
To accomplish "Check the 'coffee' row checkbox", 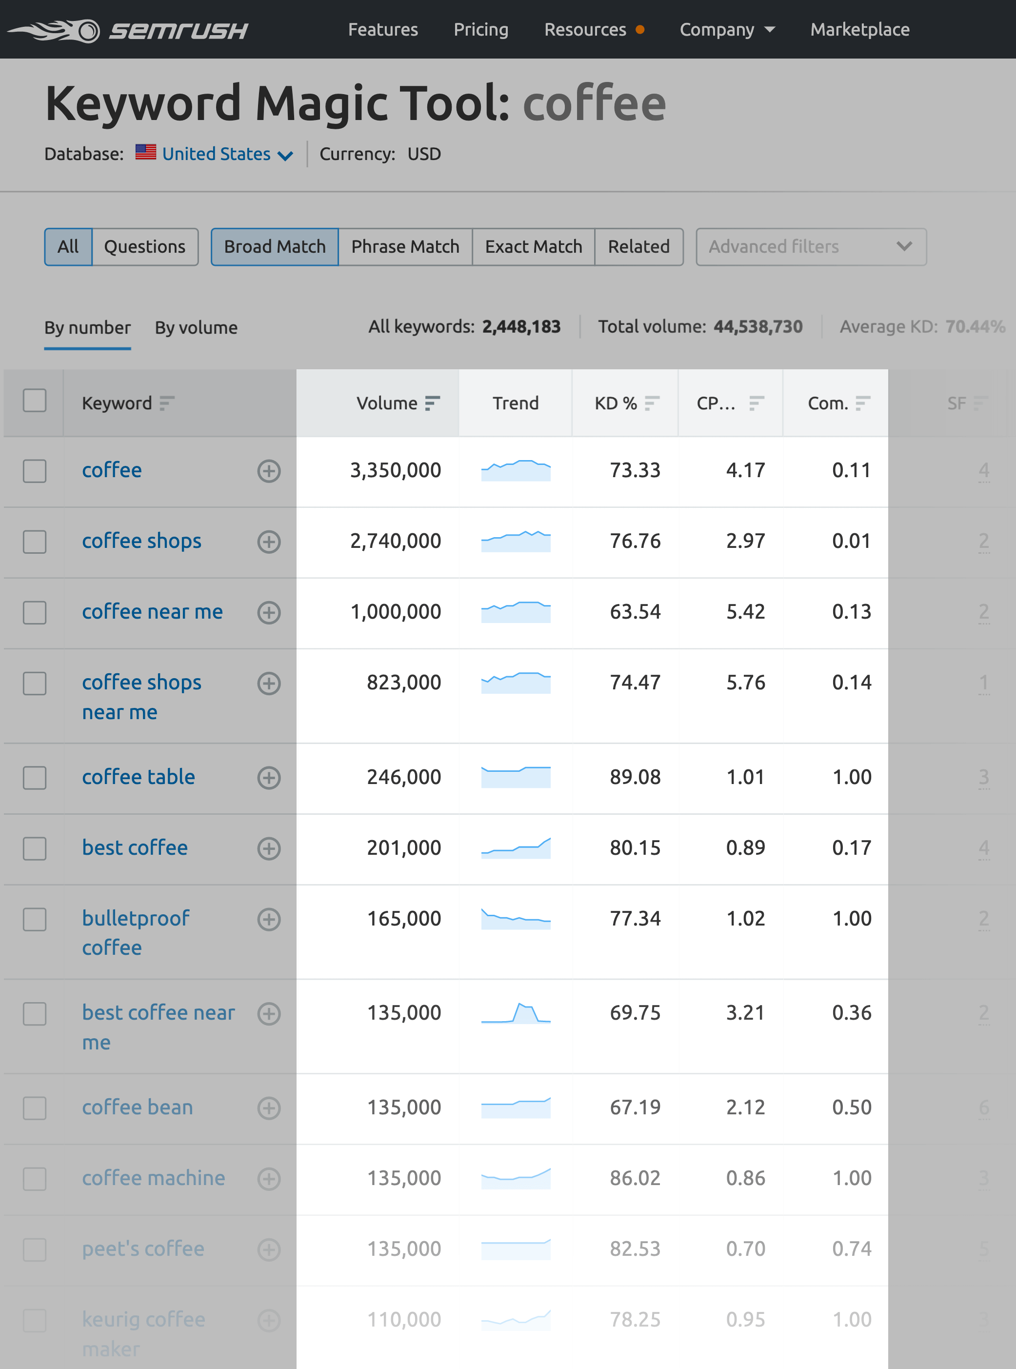I will [35, 471].
